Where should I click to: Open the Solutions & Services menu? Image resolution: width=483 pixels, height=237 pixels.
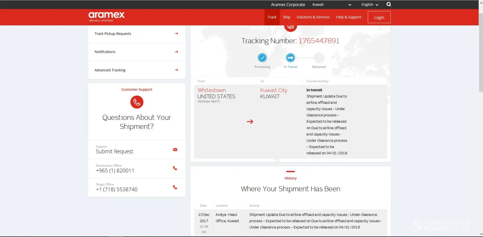coord(313,17)
